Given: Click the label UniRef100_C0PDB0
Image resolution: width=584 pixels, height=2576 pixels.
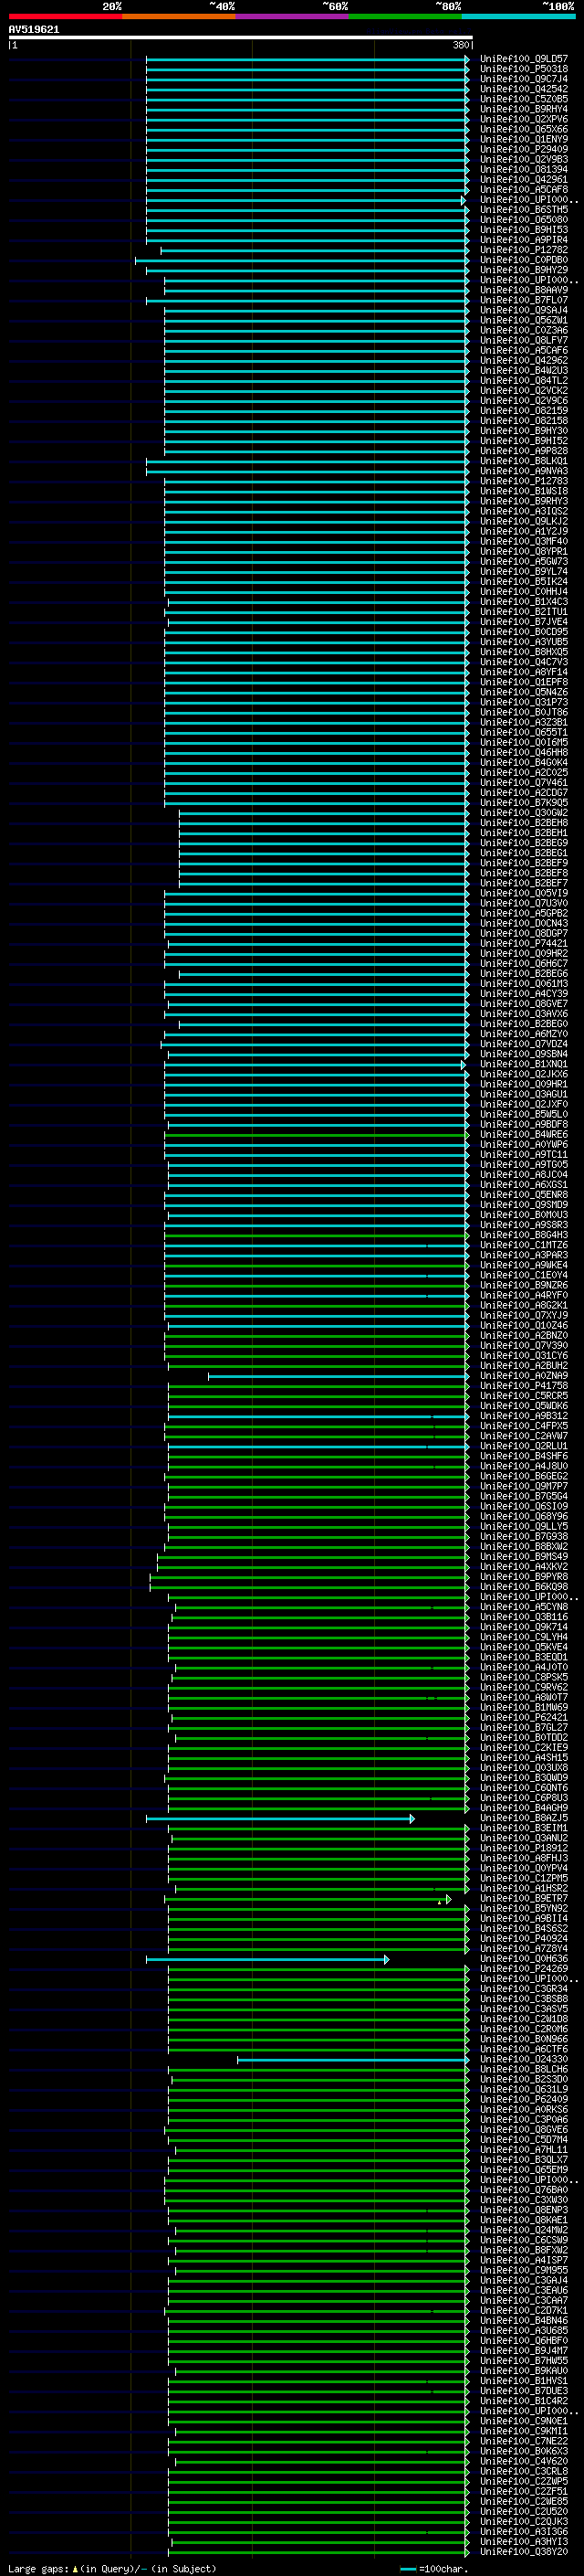Looking at the screenshot, I should (524, 260).
